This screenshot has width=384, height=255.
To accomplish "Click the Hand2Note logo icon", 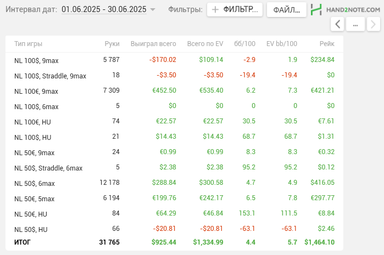I will click(x=316, y=9).
